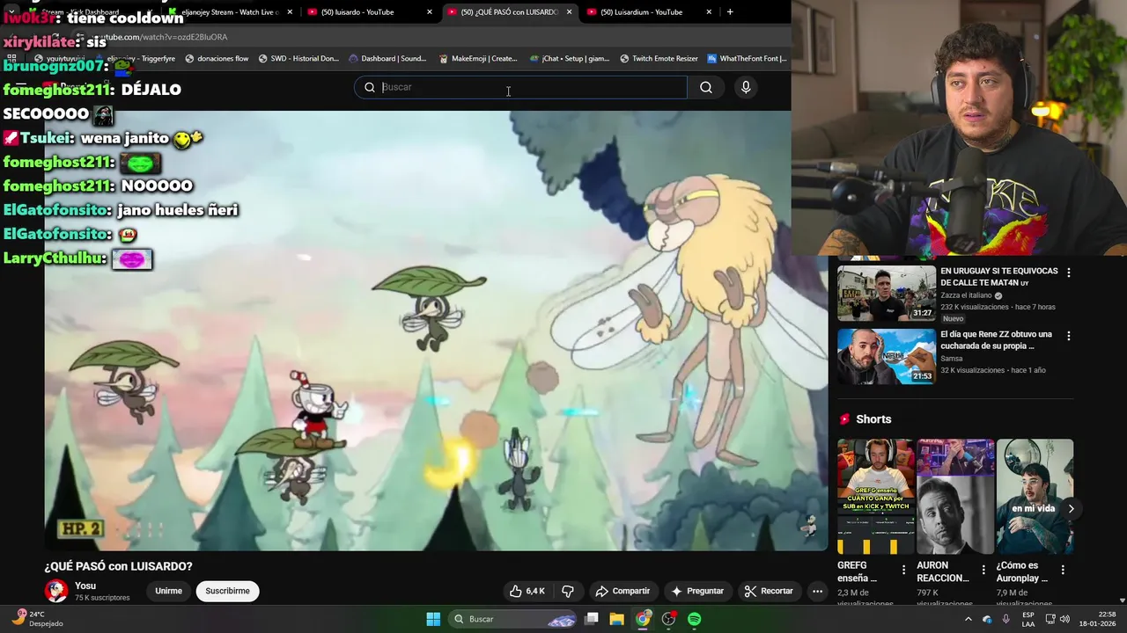Focus the YouTube Buscar search field
This screenshot has width=1127, height=633.
(520, 87)
